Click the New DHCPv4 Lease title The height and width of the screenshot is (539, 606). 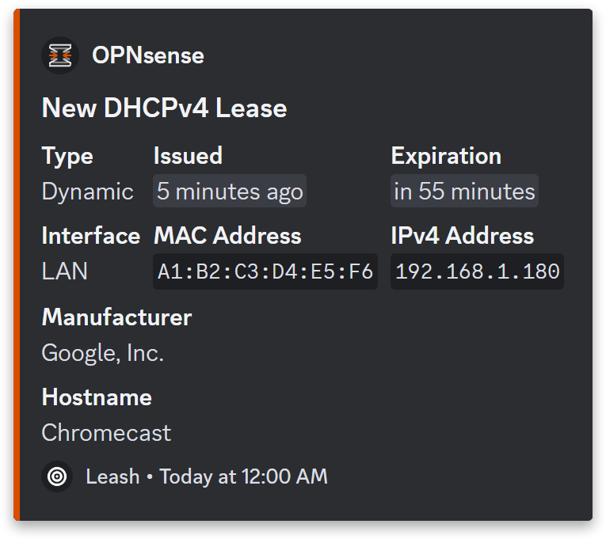coord(164,108)
